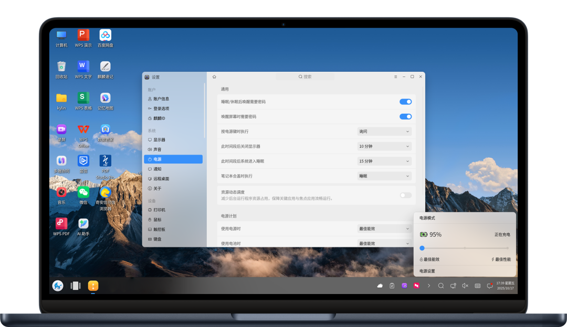Go to 声音 in the settings sidebar
This screenshot has width=567, height=327.
coord(157,149)
